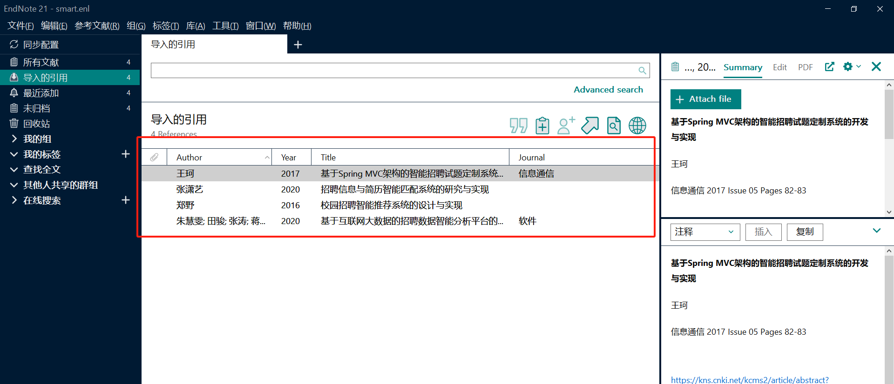894x384 pixels.
Task: Open the Trash bin icon
Action: tap(14, 123)
